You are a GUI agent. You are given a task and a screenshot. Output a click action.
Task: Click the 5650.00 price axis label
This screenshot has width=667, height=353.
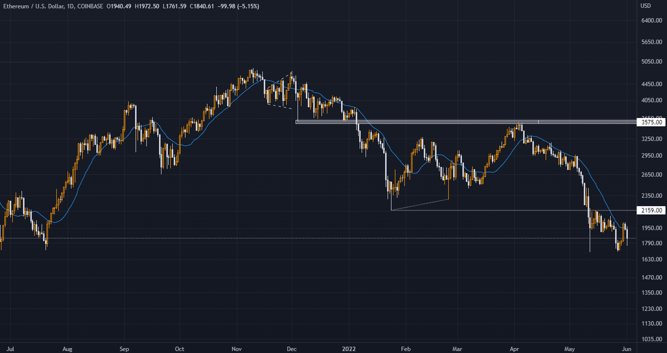tap(651, 42)
